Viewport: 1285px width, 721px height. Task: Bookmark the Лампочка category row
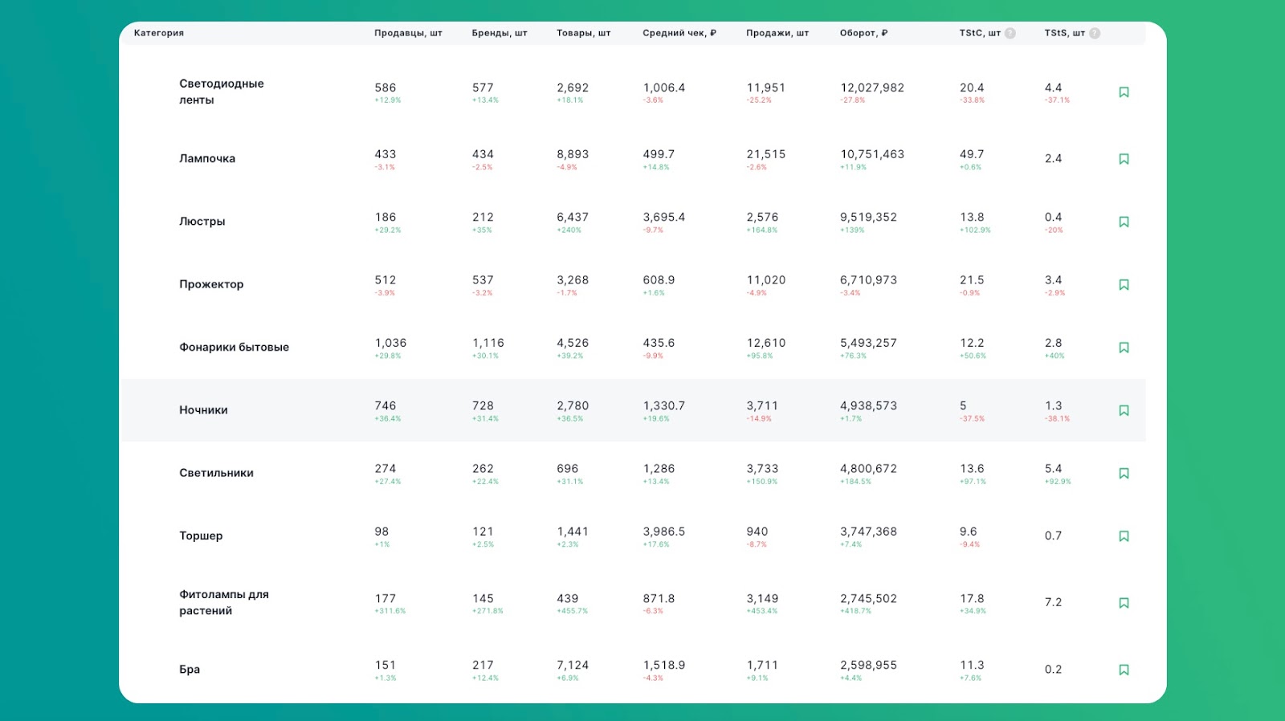click(x=1124, y=159)
